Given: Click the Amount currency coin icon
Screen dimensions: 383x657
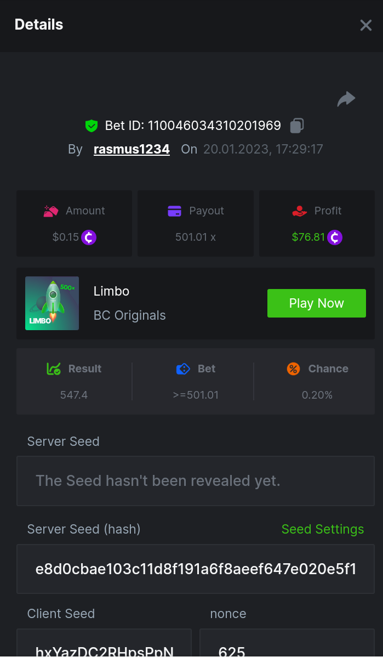Looking at the screenshot, I should pos(89,237).
